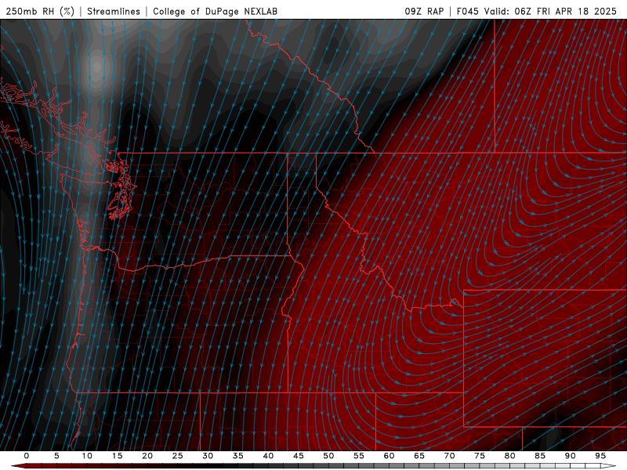Click the colorbar label "15"
The image size is (627, 470).
[117, 456]
